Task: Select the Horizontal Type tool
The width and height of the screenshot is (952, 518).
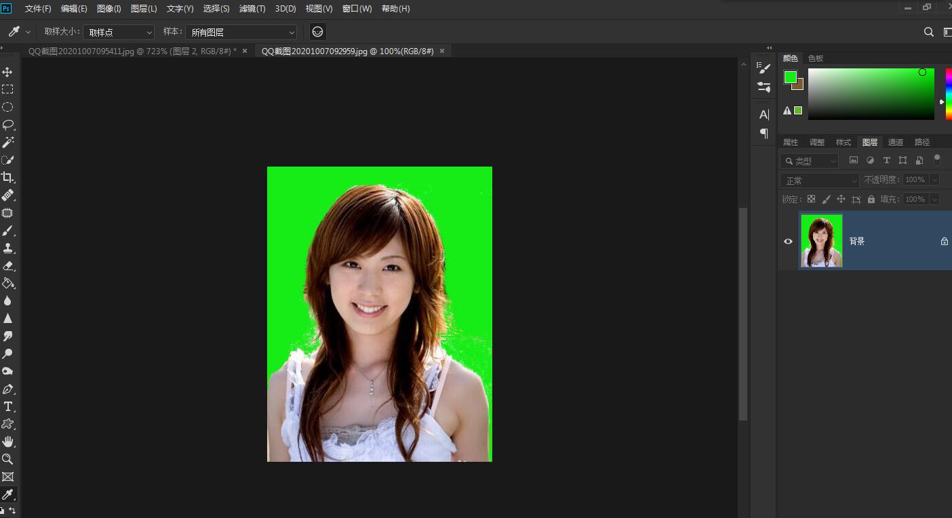Action: pyautogui.click(x=7, y=406)
